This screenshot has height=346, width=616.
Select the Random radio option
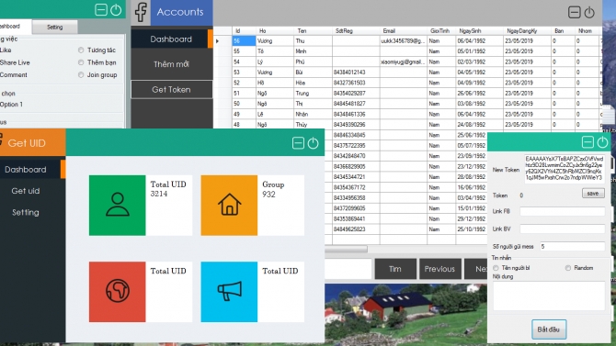[x=568, y=268]
